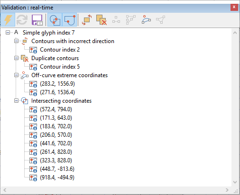This screenshot has width=240, height=195.
Task: Collapse the Simple glyph index 7 node
Action: click(x=8, y=33)
